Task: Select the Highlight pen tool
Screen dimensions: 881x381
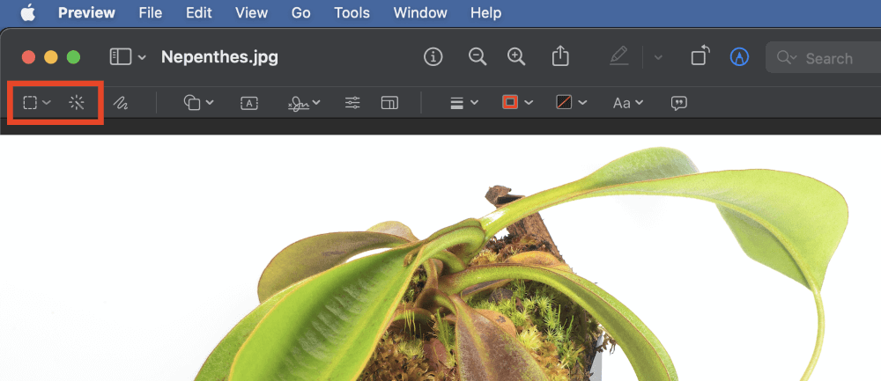Action: coord(618,56)
